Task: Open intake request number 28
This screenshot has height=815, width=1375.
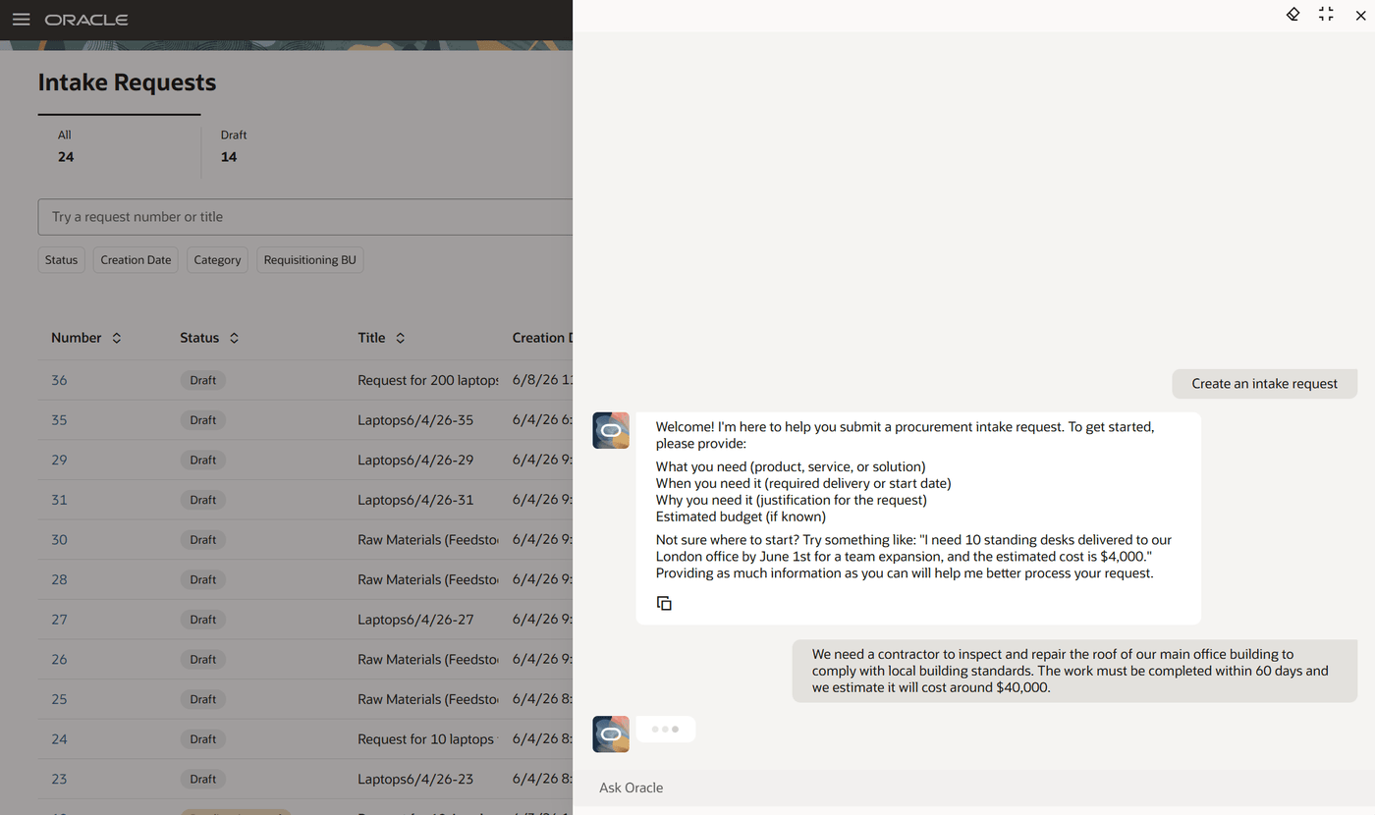Action: [59, 579]
